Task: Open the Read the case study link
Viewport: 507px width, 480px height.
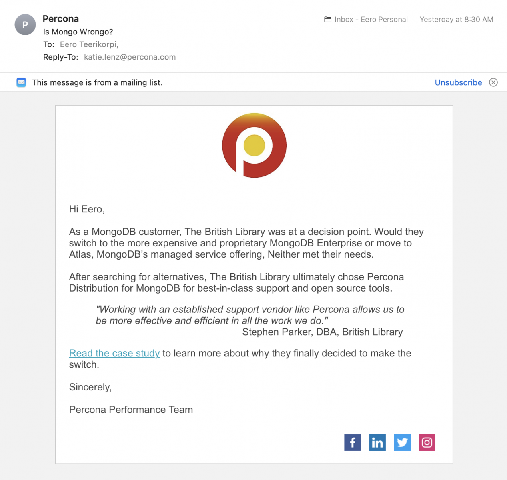Action: (x=114, y=353)
